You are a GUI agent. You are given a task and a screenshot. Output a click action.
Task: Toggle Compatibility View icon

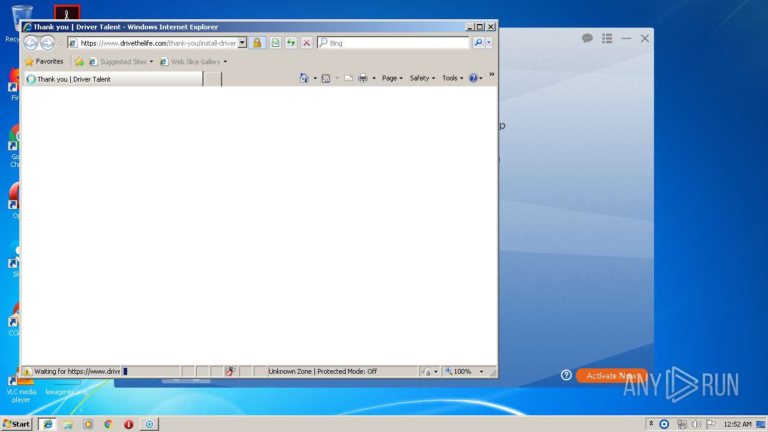(275, 43)
